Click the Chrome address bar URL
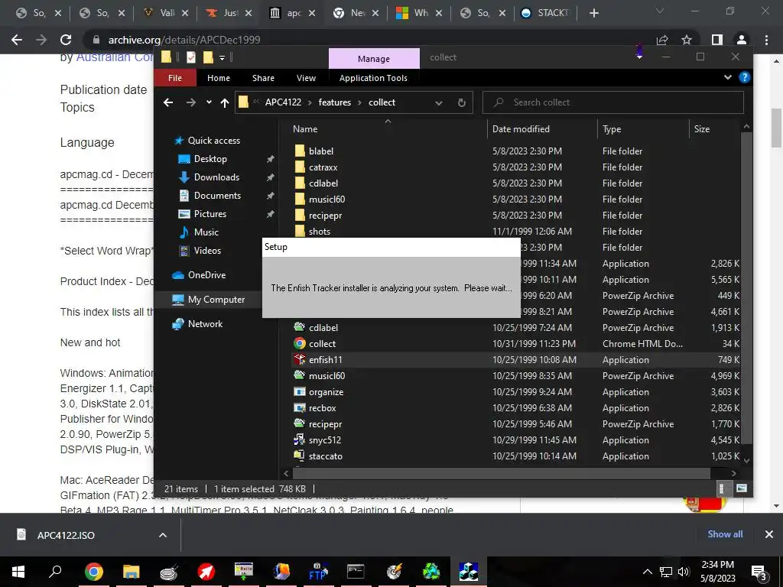The height and width of the screenshot is (587, 783). tap(184, 40)
